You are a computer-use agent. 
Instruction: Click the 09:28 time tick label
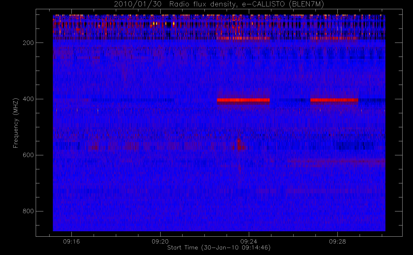[337, 241]
